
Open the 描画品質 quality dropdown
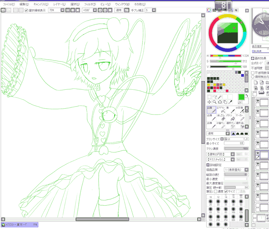tap(247, 170)
